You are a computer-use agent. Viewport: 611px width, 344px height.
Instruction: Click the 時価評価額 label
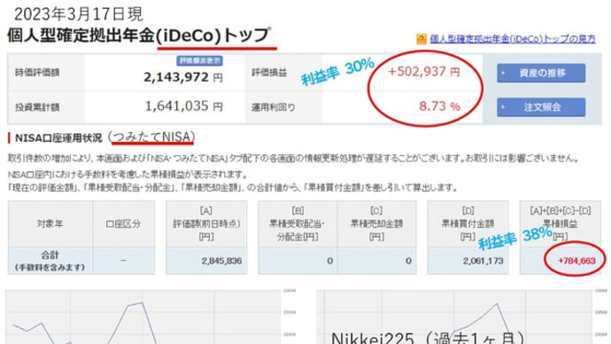coord(37,73)
